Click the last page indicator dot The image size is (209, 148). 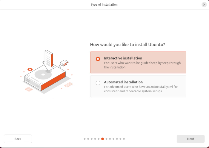pyautogui.click(x=124, y=139)
